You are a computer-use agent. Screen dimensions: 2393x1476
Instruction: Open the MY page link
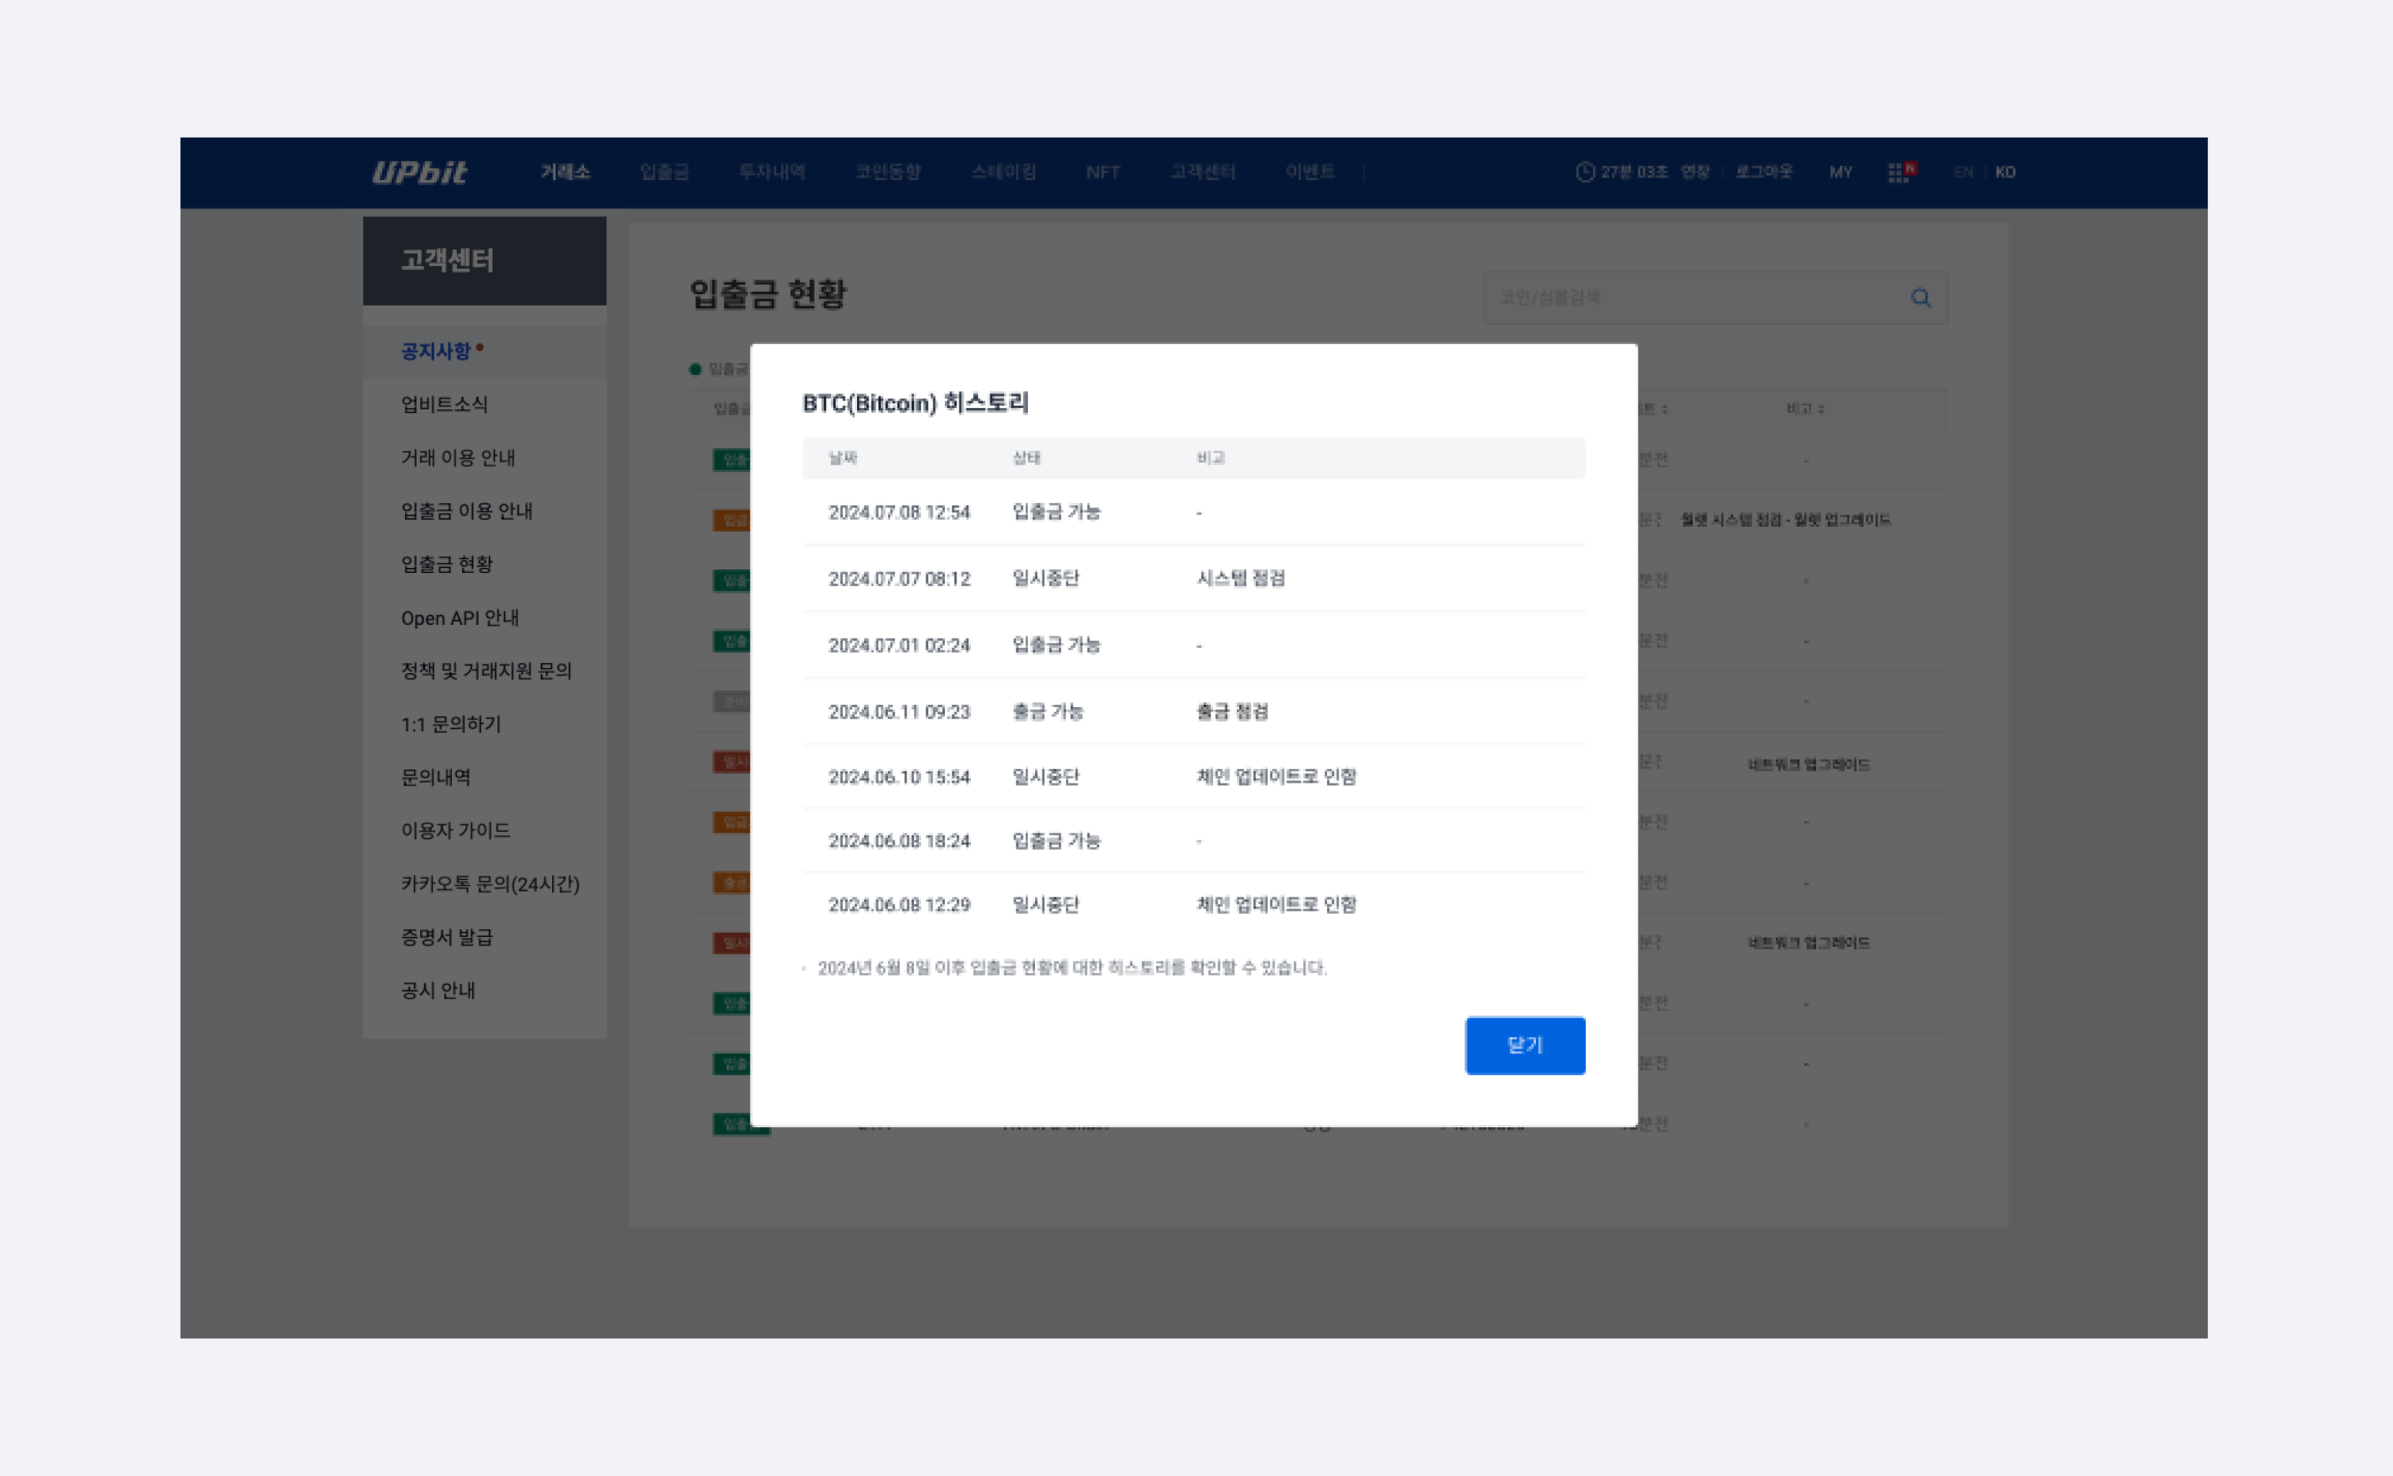1839,172
